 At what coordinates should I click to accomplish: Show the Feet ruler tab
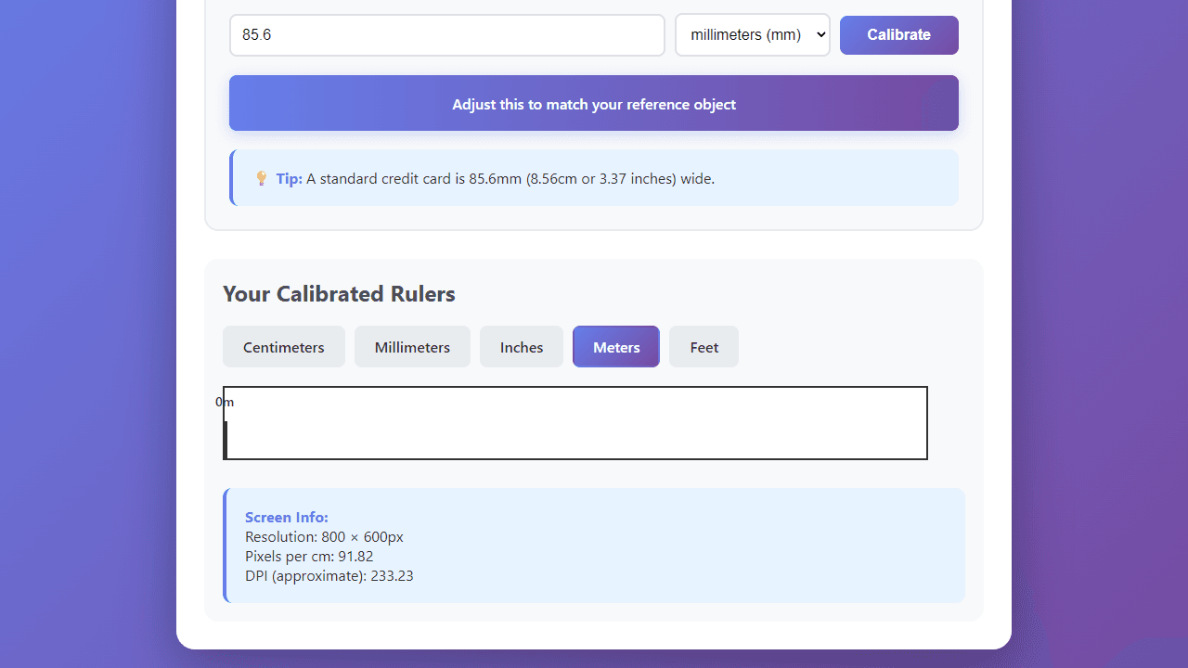704,347
